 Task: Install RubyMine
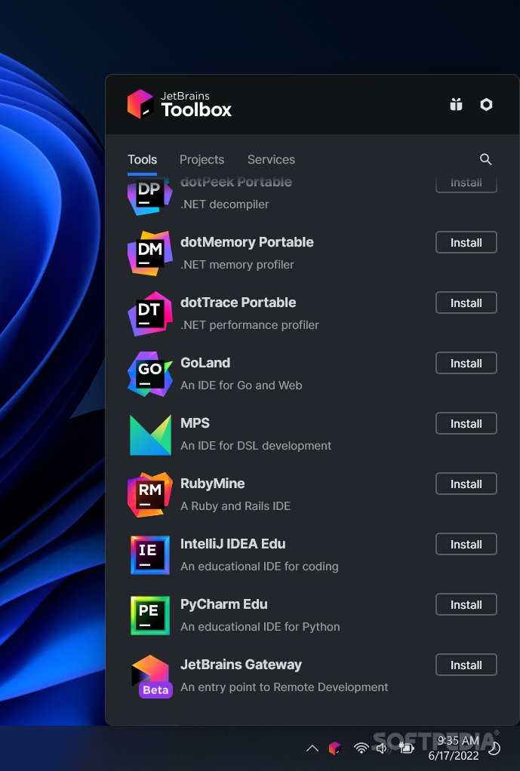[x=466, y=484]
